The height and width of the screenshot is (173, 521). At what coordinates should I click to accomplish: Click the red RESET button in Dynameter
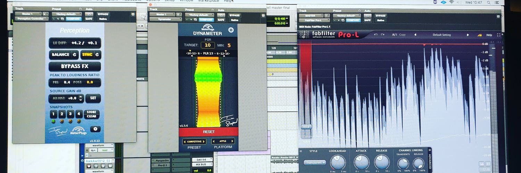point(208,132)
